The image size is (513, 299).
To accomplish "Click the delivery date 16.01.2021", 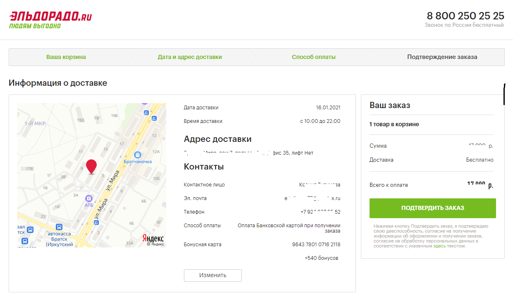I will tap(328, 108).
